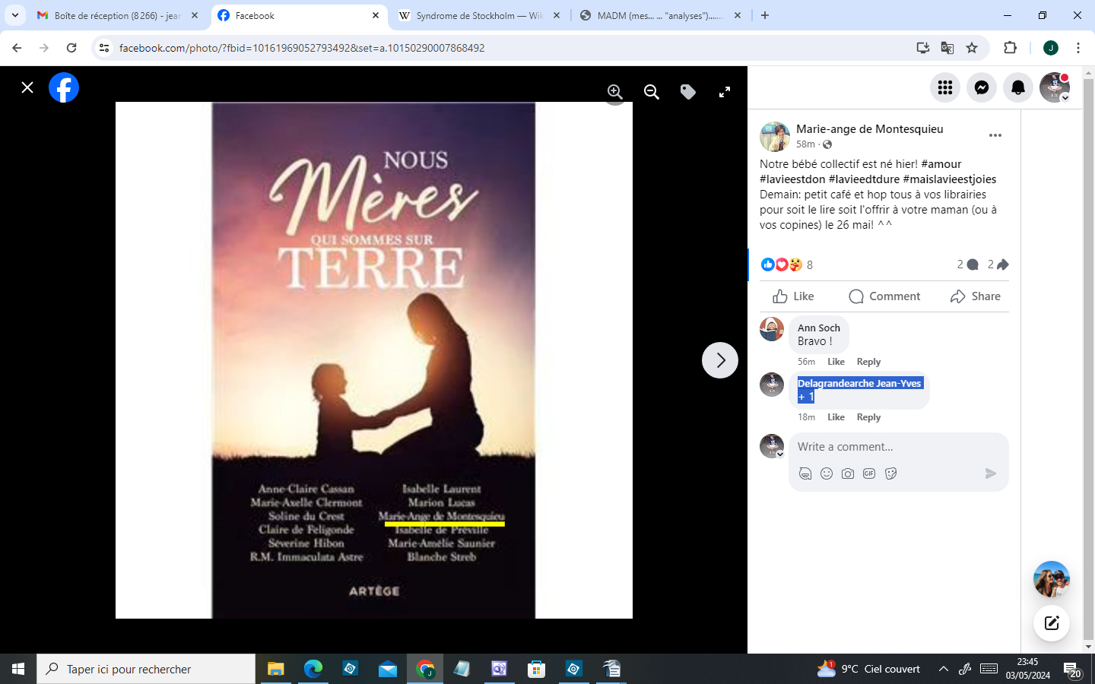Click the Comment button
1095x684 pixels.
click(x=884, y=296)
